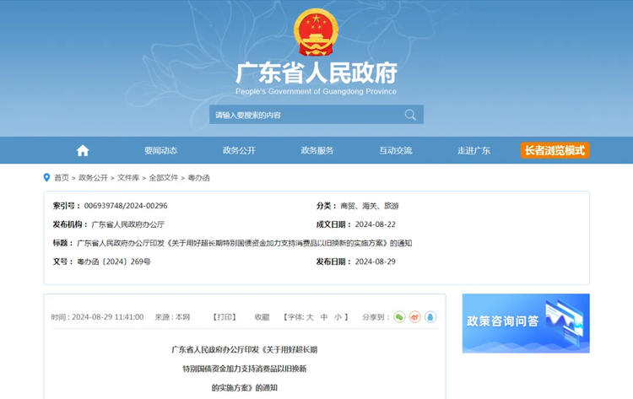Image resolution: width=633 pixels, height=399 pixels.
Task: Open the 政务服务 navigation item
Action: tap(317, 150)
